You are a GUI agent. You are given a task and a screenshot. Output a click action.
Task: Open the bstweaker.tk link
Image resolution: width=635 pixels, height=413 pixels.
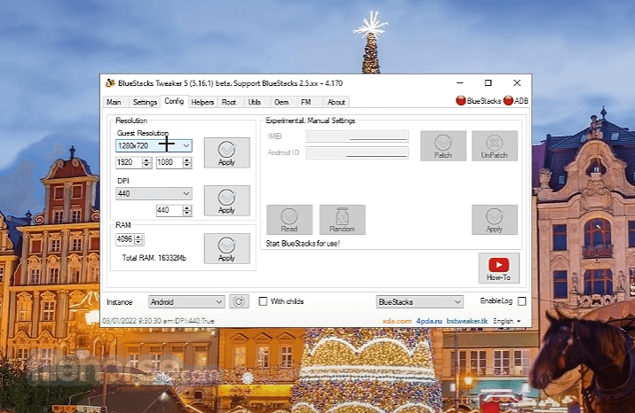[467, 321]
